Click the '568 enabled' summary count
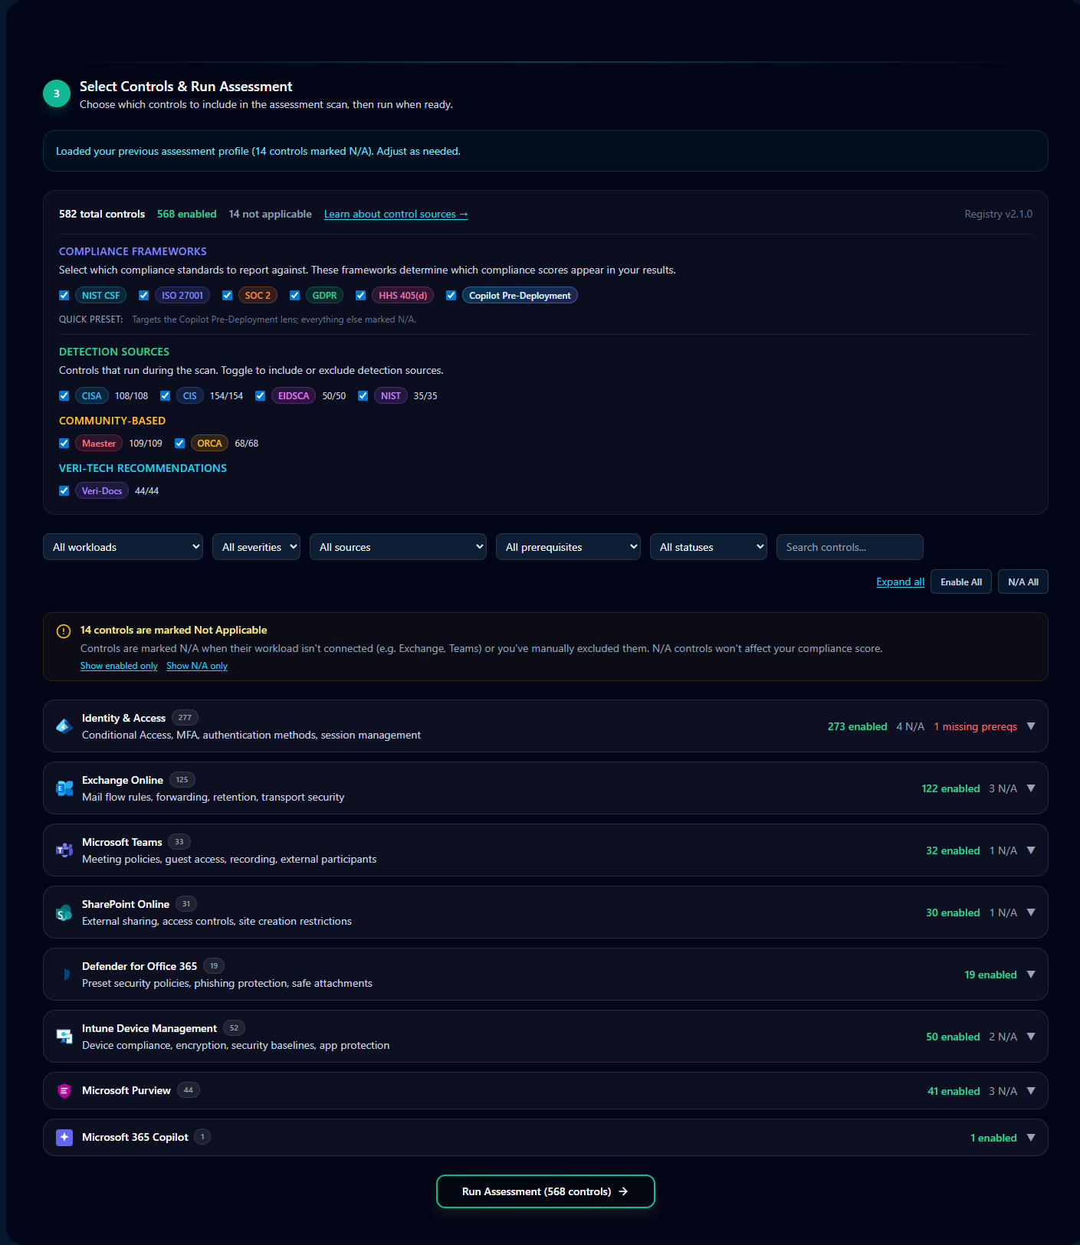The width and height of the screenshot is (1080, 1245). [x=186, y=214]
